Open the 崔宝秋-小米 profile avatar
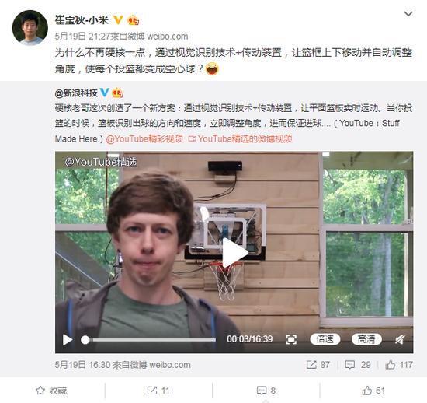 point(30,28)
